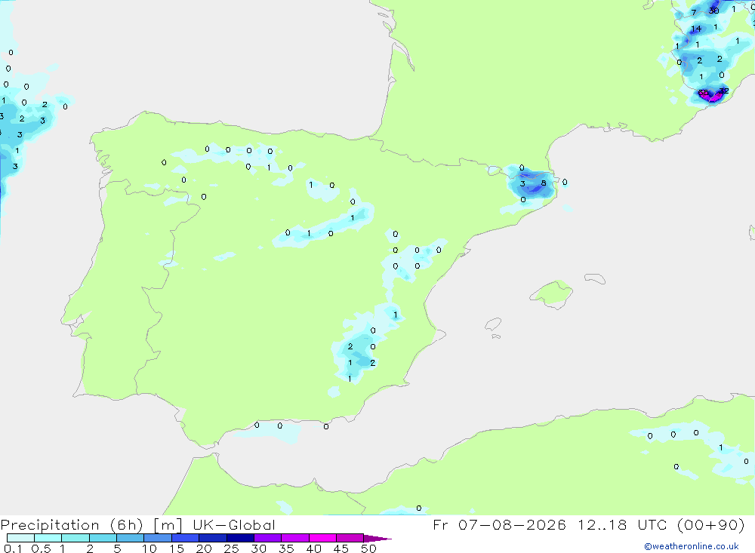The image size is (755, 553).
Task: Click the "35" legend scale label
Action: click(x=286, y=548)
